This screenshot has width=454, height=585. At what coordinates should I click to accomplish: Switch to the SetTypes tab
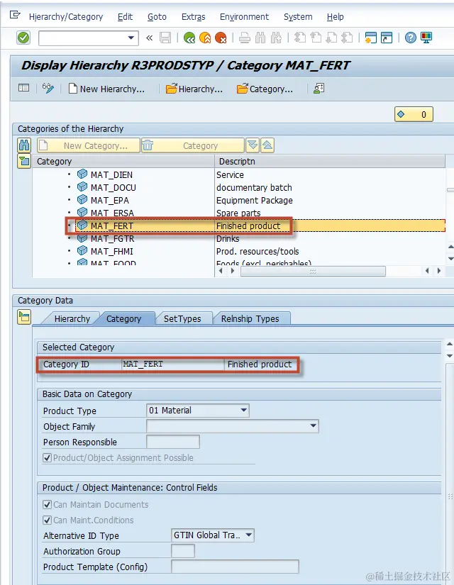click(182, 319)
